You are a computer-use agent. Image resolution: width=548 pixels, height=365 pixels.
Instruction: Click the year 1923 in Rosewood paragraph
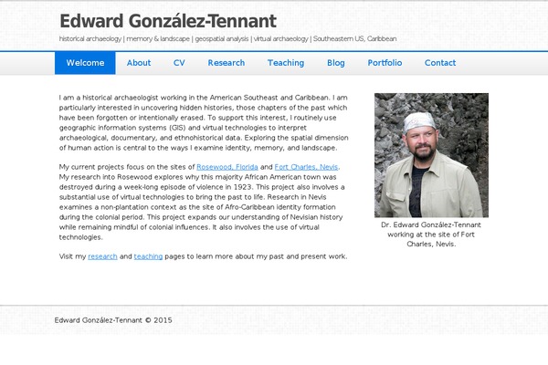243,187
